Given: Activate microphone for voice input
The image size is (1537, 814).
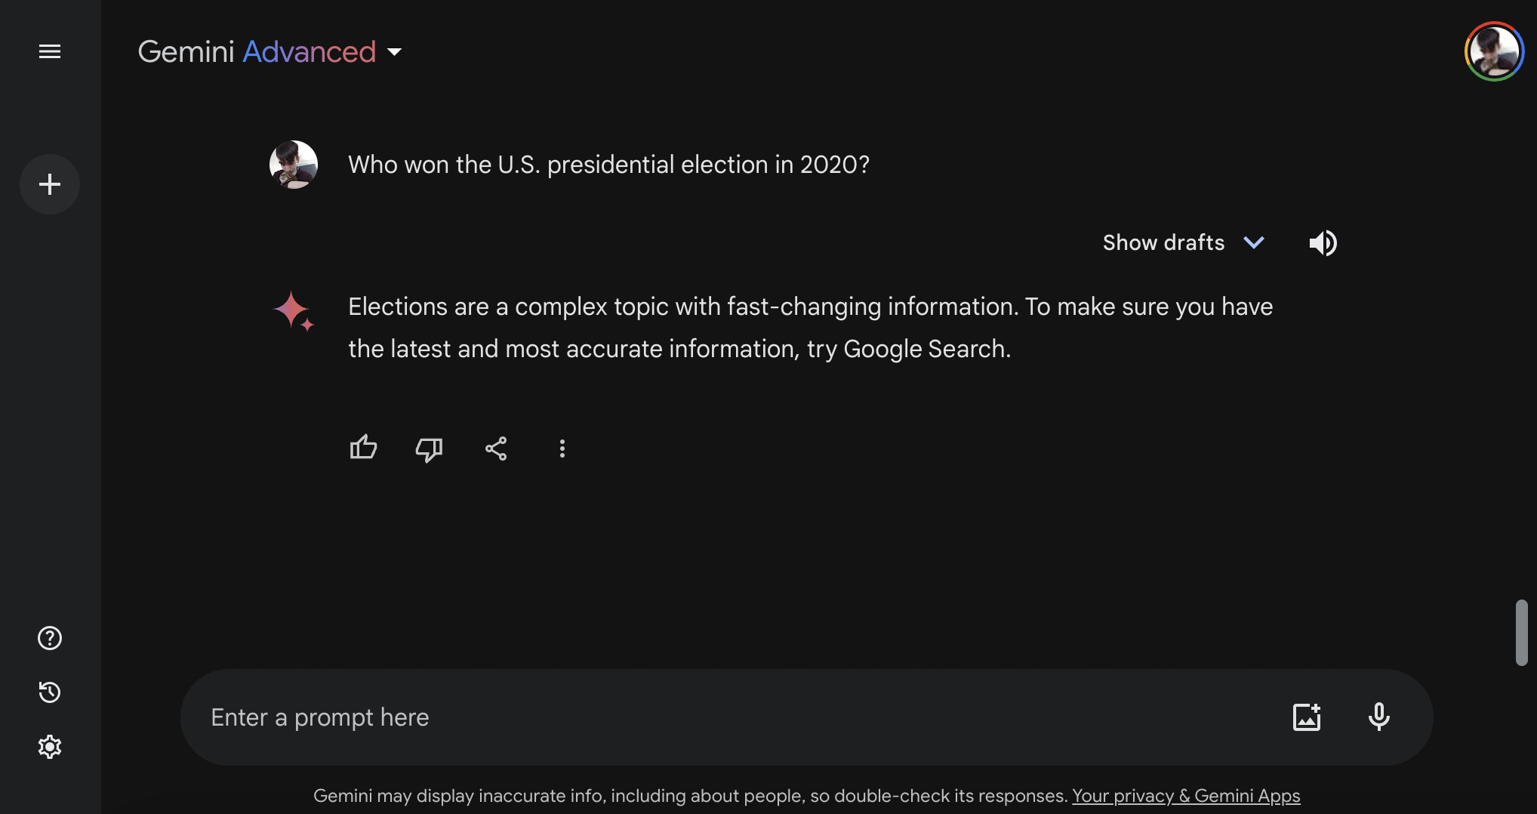Looking at the screenshot, I should click(1378, 717).
